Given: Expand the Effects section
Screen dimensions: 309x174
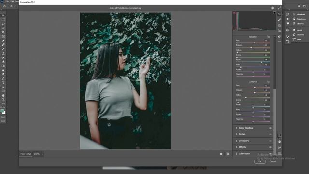Looking at the screenshot, I should (x=242, y=147).
